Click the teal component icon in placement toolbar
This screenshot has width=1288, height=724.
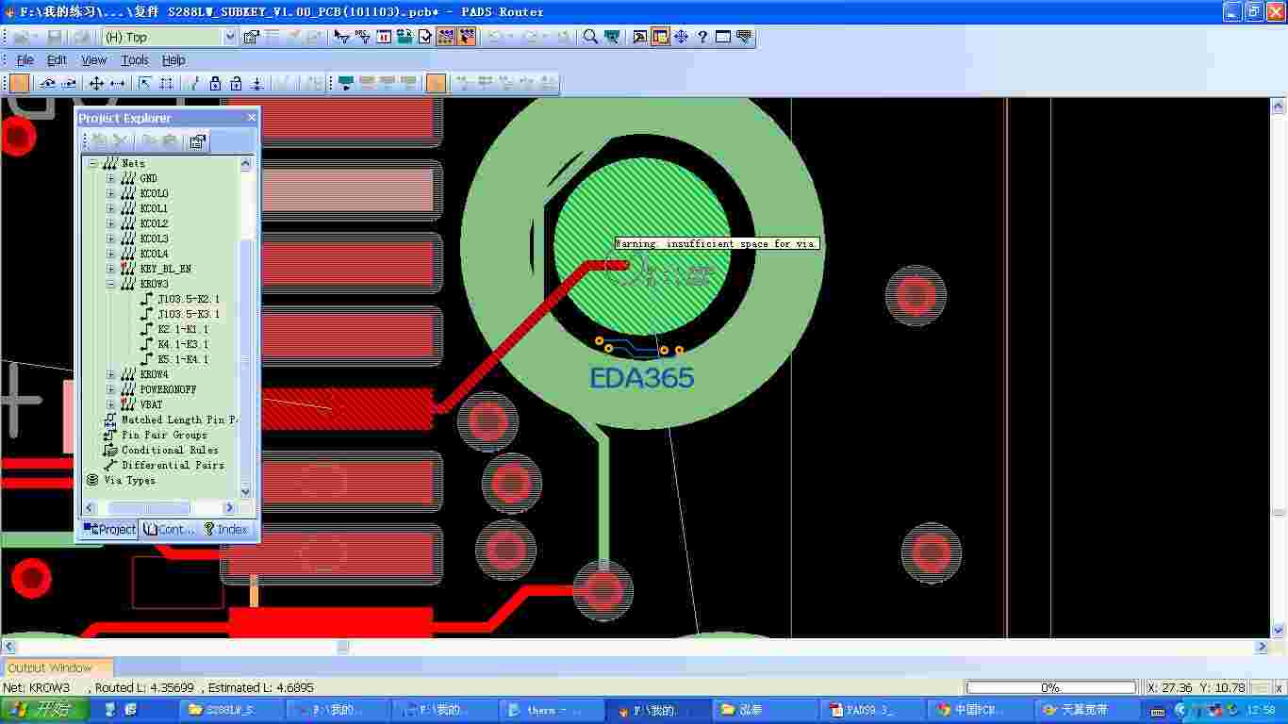point(345,83)
